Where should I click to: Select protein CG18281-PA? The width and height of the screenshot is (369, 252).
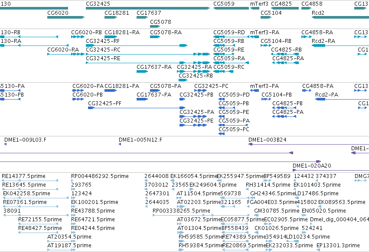tap(122, 86)
